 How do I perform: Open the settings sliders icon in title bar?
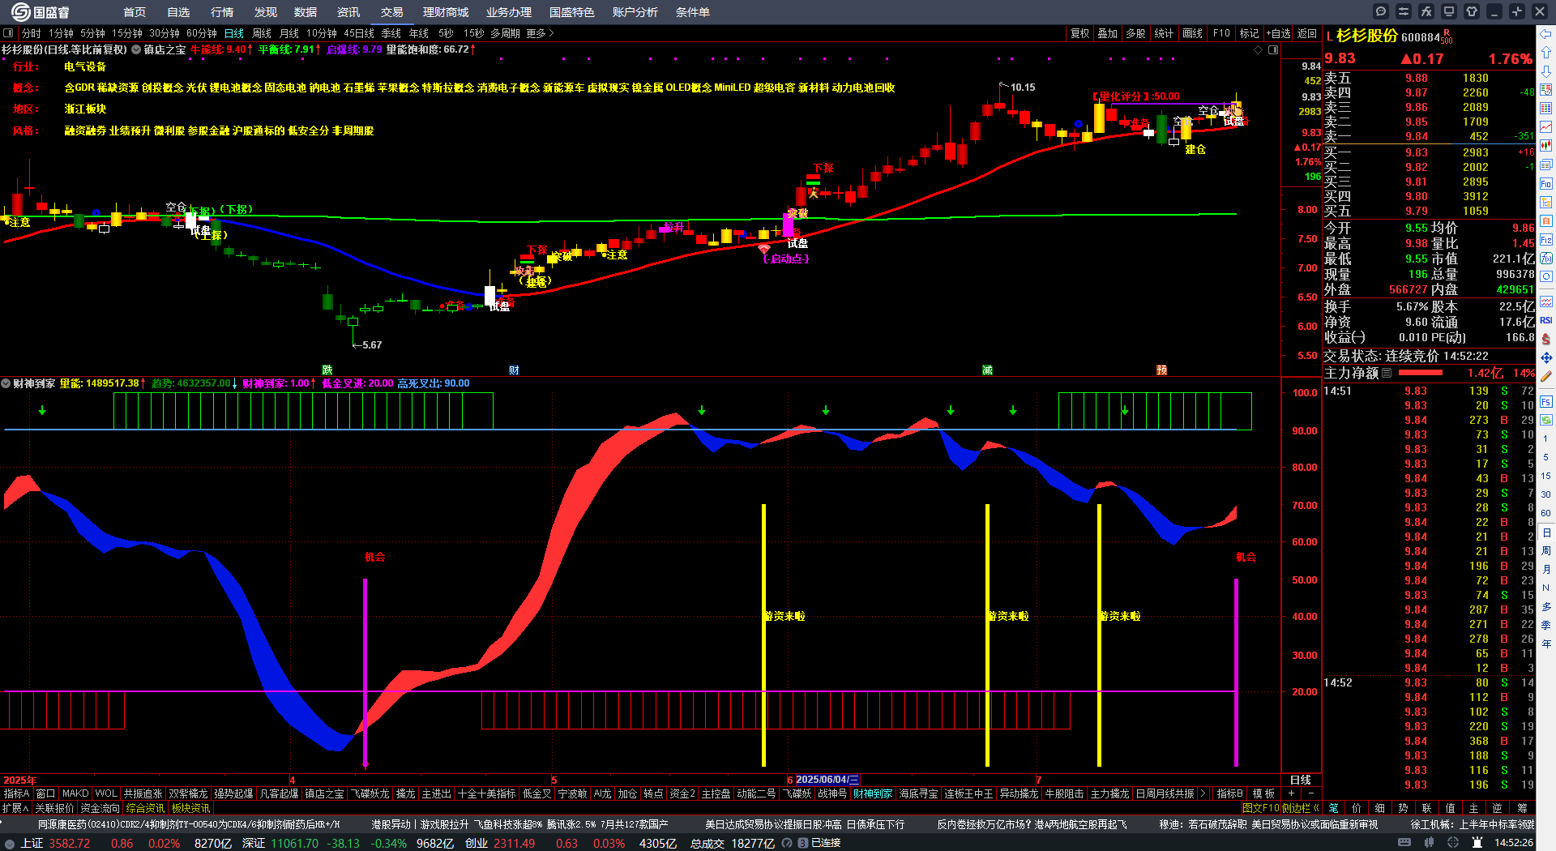coord(1404,11)
